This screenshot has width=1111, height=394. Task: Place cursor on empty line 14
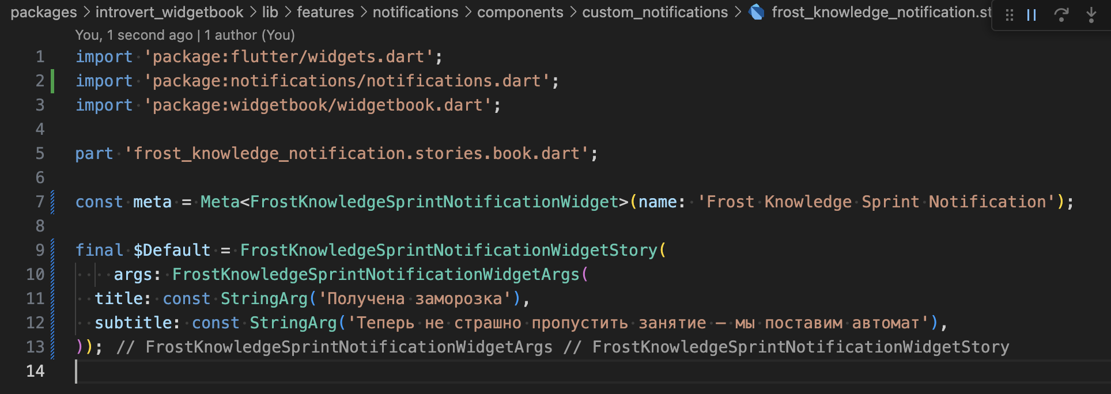point(346,371)
